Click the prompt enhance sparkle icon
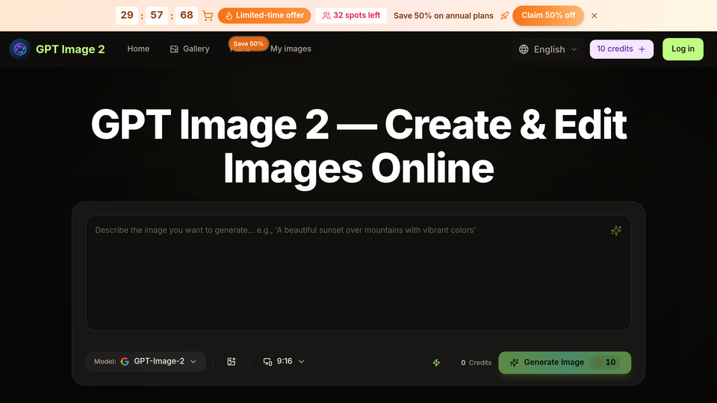Viewport: 717px width, 403px height. click(616, 231)
